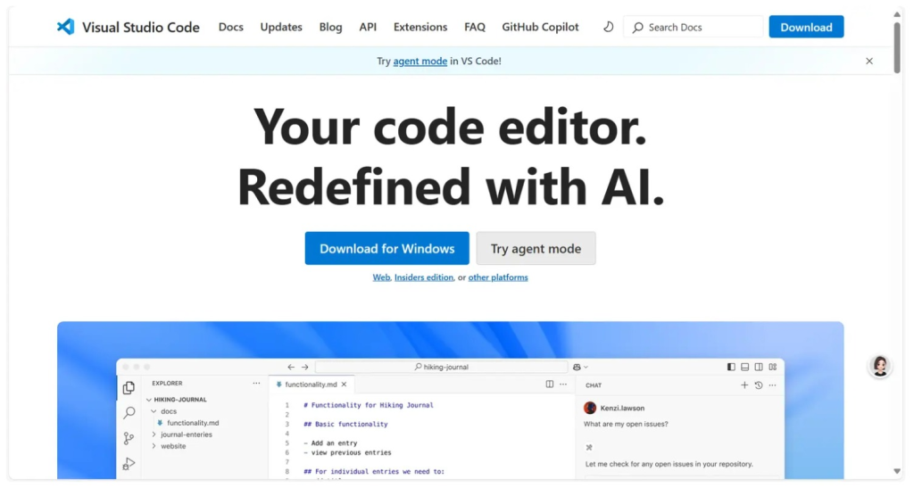
Task: Click the Visual Studio Code title text
Action: tap(140, 28)
